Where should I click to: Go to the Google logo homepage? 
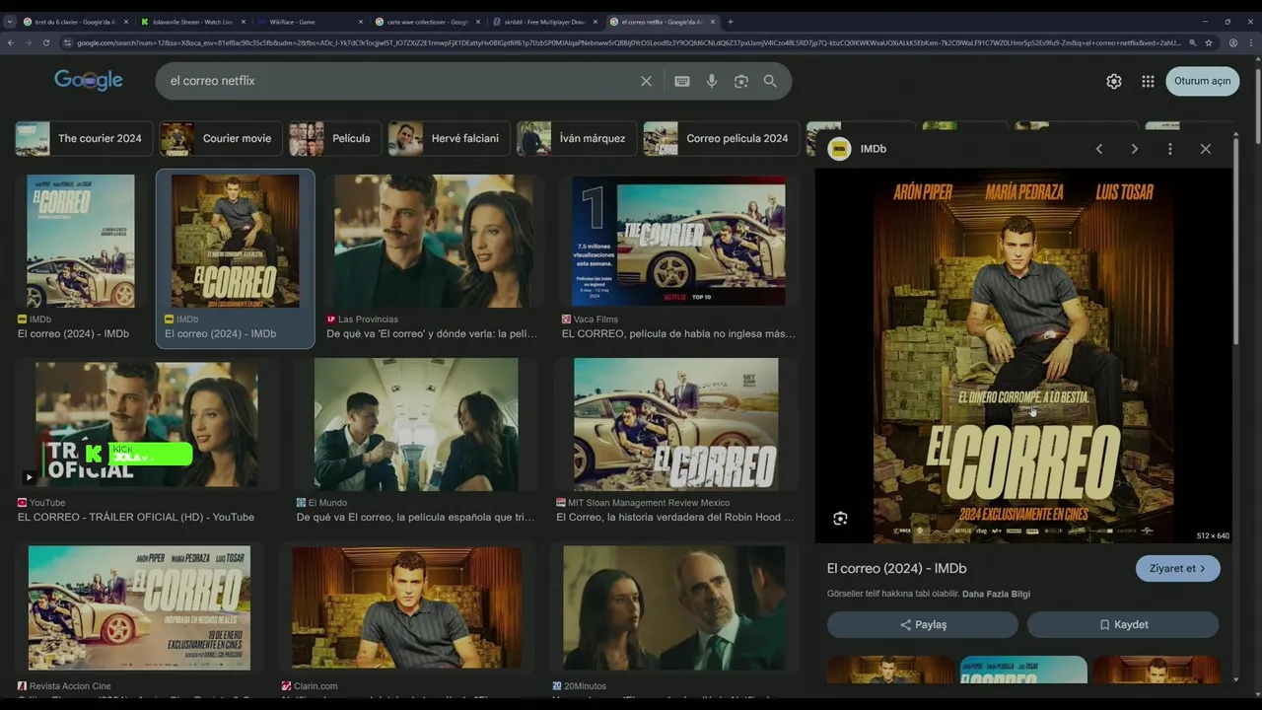(89, 80)
